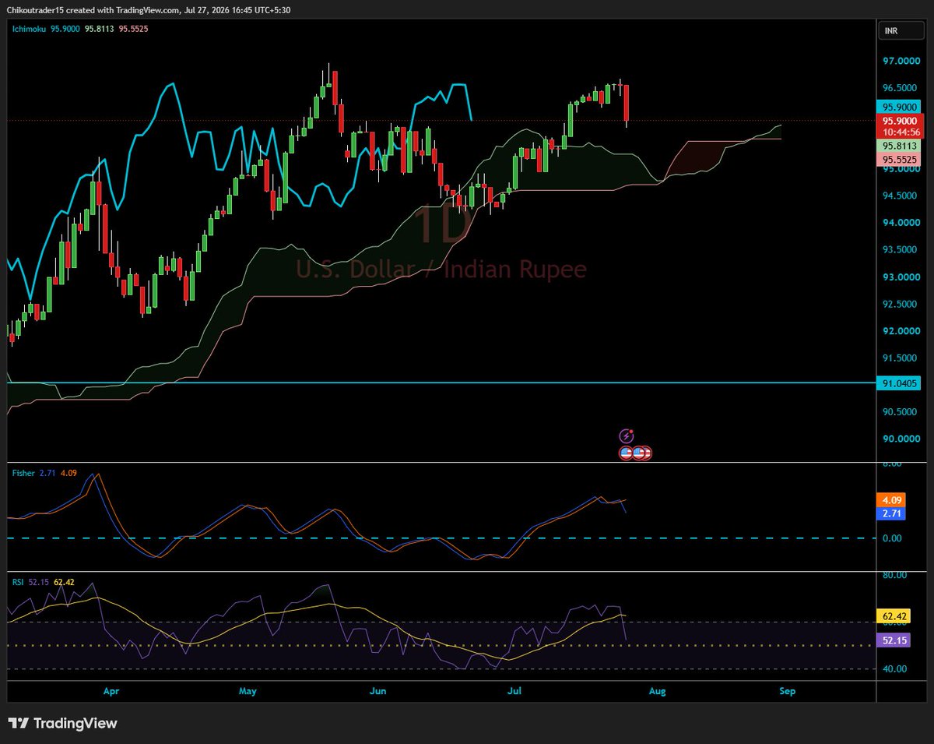Click the 96.5000 price scale label
Screen dimensions: 934x744
899,88
